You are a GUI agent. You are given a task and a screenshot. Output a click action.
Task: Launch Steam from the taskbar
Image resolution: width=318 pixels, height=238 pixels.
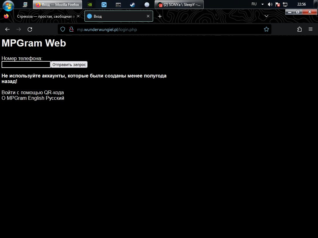click(132, 5)
